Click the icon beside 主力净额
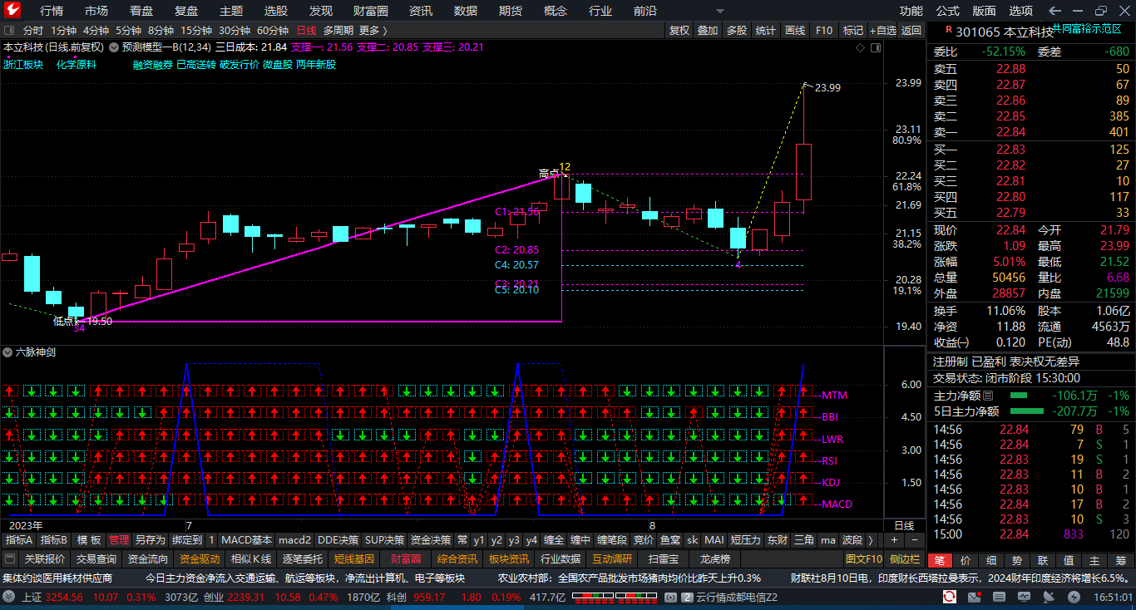This screenshot has width=1136, height=610. tap(989, 396)
